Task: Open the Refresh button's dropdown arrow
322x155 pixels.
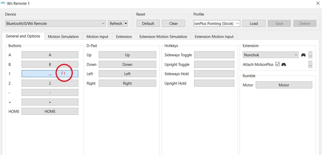Action: point(126,23)
